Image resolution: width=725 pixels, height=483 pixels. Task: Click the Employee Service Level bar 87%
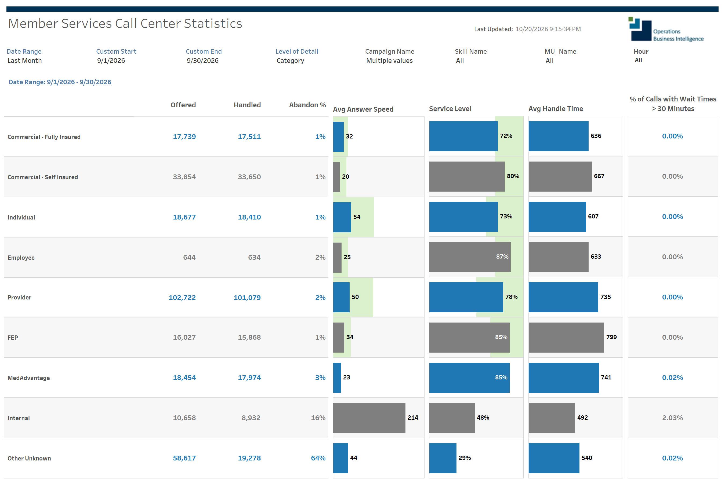point(470,257)
